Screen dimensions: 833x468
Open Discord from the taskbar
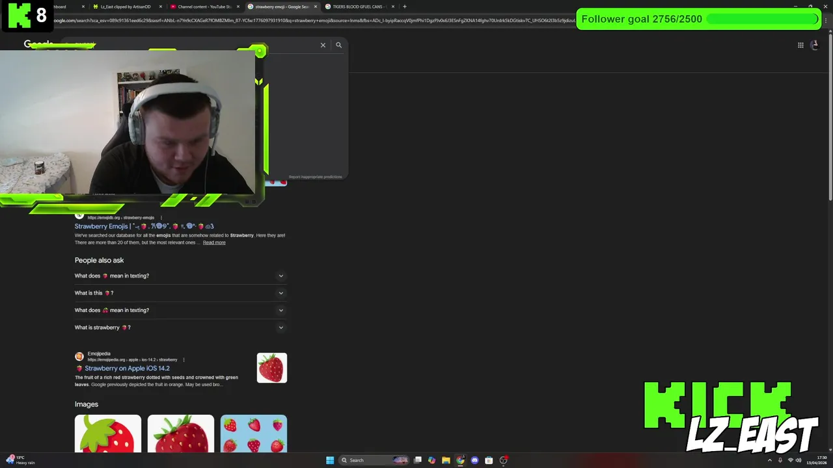click(474, 460)
